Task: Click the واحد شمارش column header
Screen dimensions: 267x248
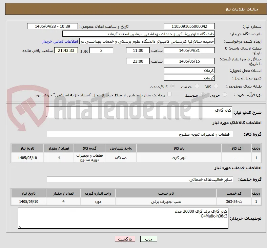Action: click(x=121, y=148)
